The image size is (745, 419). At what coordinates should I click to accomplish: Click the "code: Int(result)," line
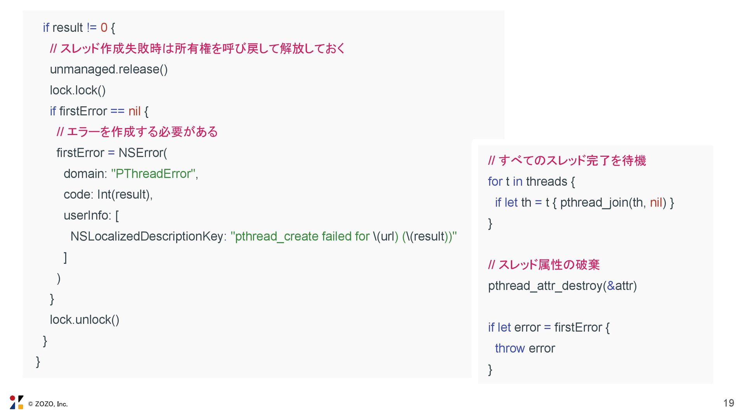point(108,194)
